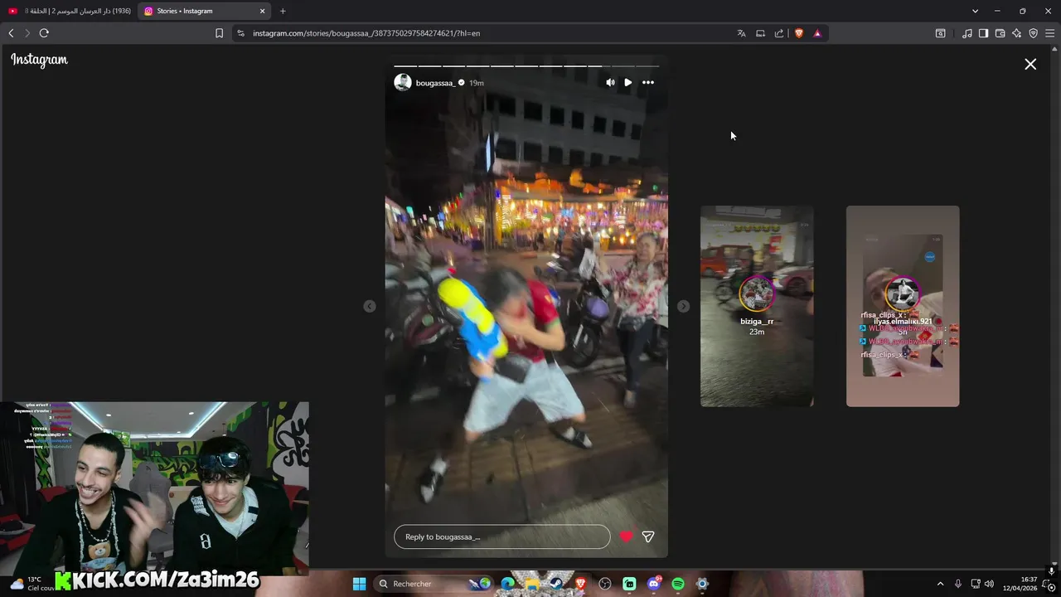This screenshot has height=597, width=1061.
Task: Go to the previous story
Action: point(370,306)
